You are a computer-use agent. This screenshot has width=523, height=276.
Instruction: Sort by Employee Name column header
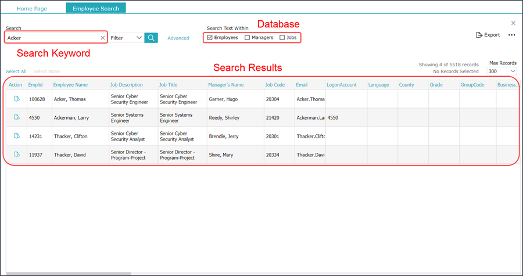70,85
